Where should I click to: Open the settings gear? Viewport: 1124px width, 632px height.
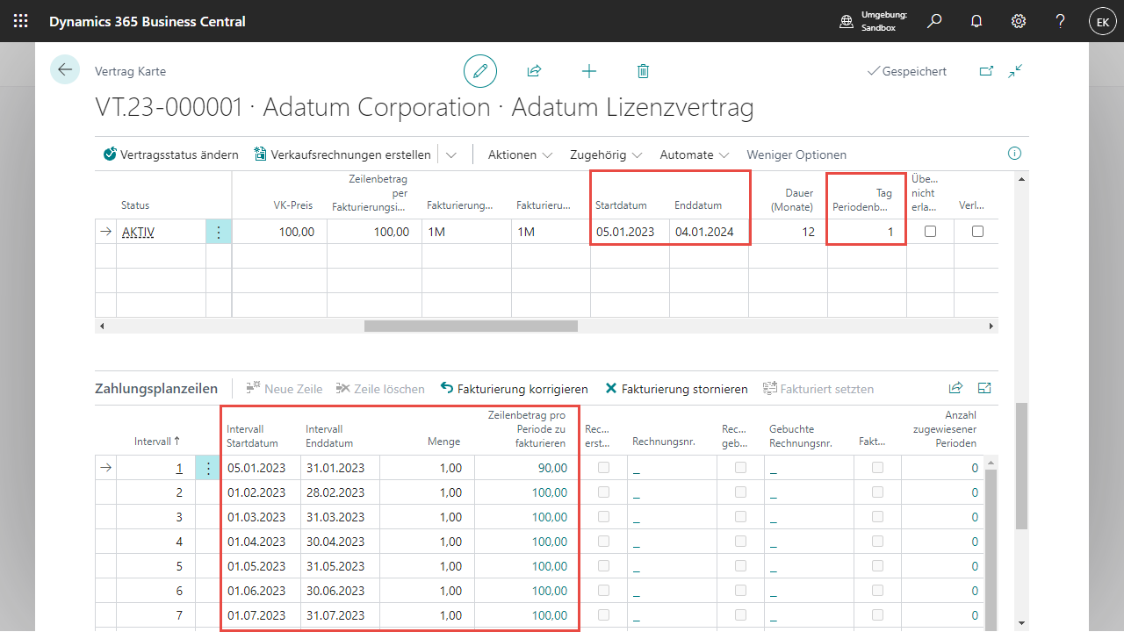tap(1019, 21)
